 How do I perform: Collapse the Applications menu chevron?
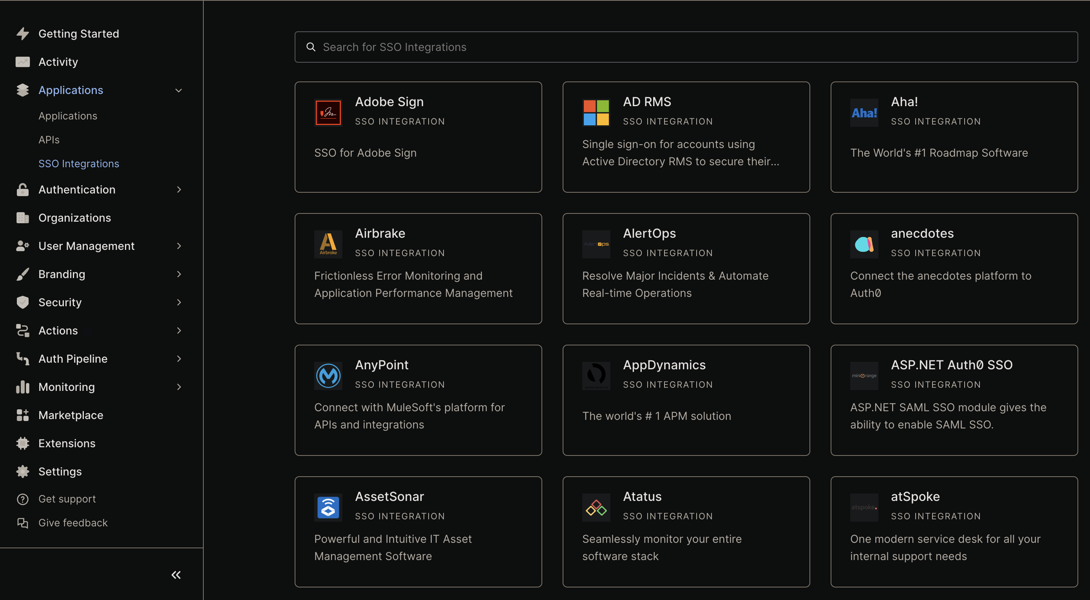coord(179,90)
